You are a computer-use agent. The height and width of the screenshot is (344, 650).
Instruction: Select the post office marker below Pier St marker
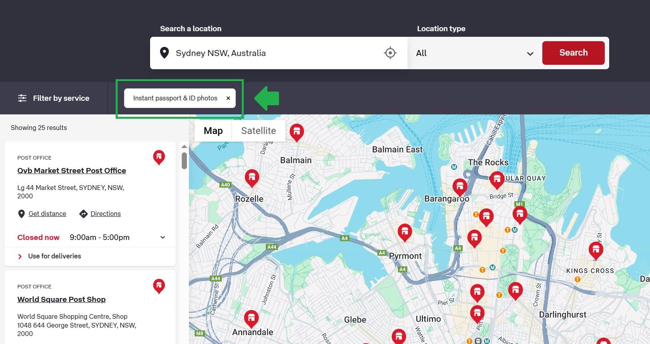[477, 314]
